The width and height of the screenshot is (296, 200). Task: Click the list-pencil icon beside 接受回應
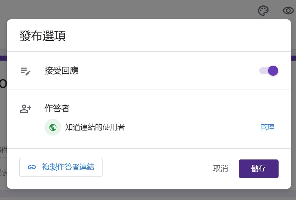click(26, 71)
